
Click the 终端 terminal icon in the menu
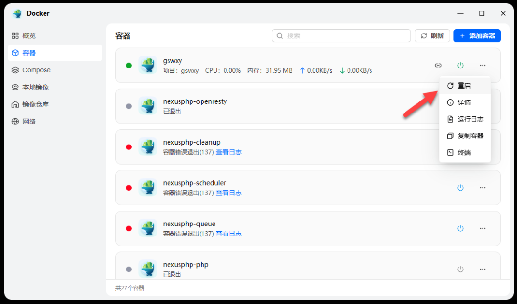coord(450,152)
